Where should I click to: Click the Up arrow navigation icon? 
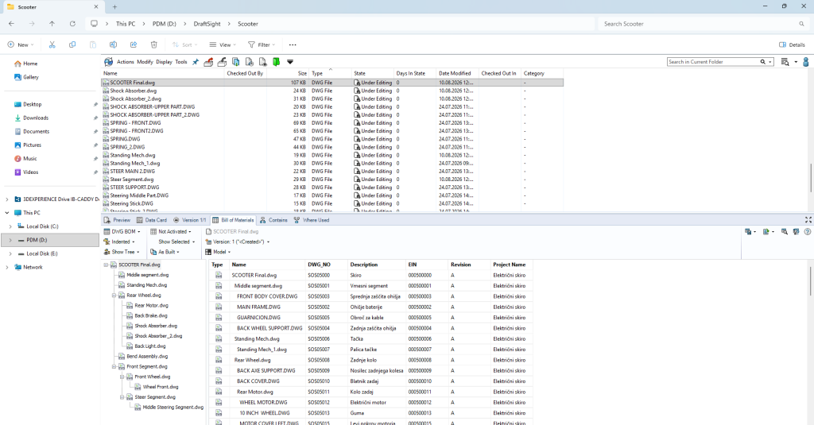52,24
